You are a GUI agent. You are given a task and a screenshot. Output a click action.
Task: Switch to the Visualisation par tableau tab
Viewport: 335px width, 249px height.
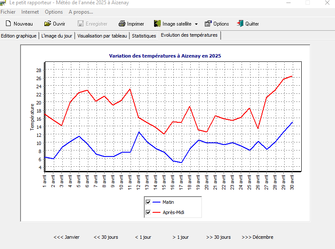102,36
